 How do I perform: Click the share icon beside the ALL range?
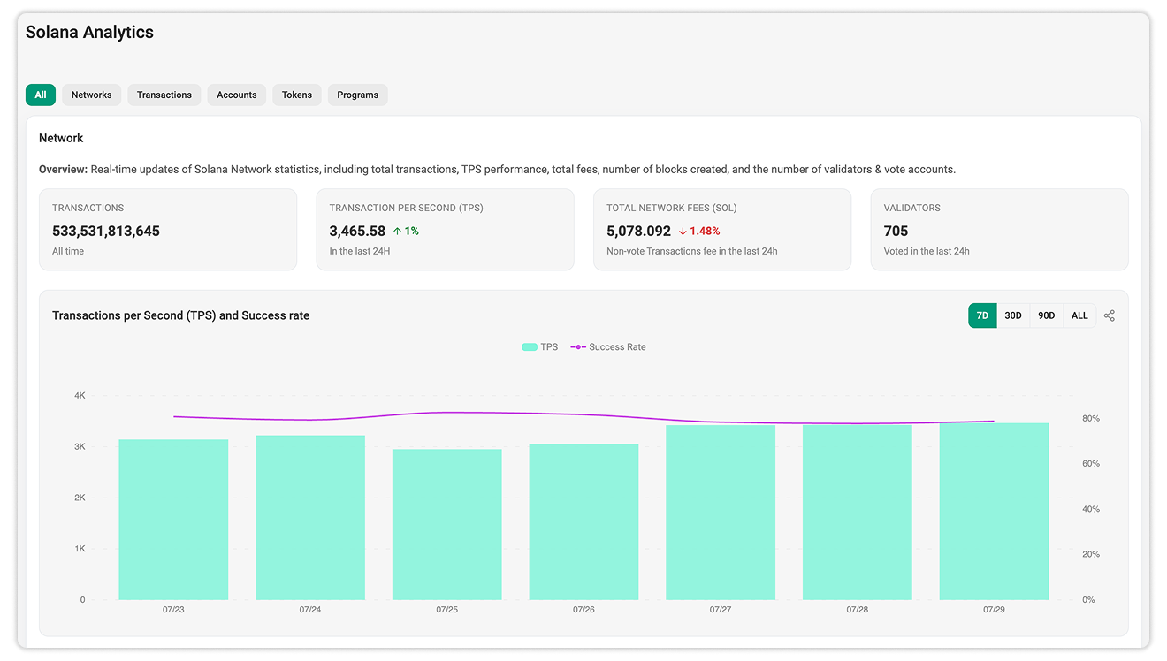coord(1110,315)
